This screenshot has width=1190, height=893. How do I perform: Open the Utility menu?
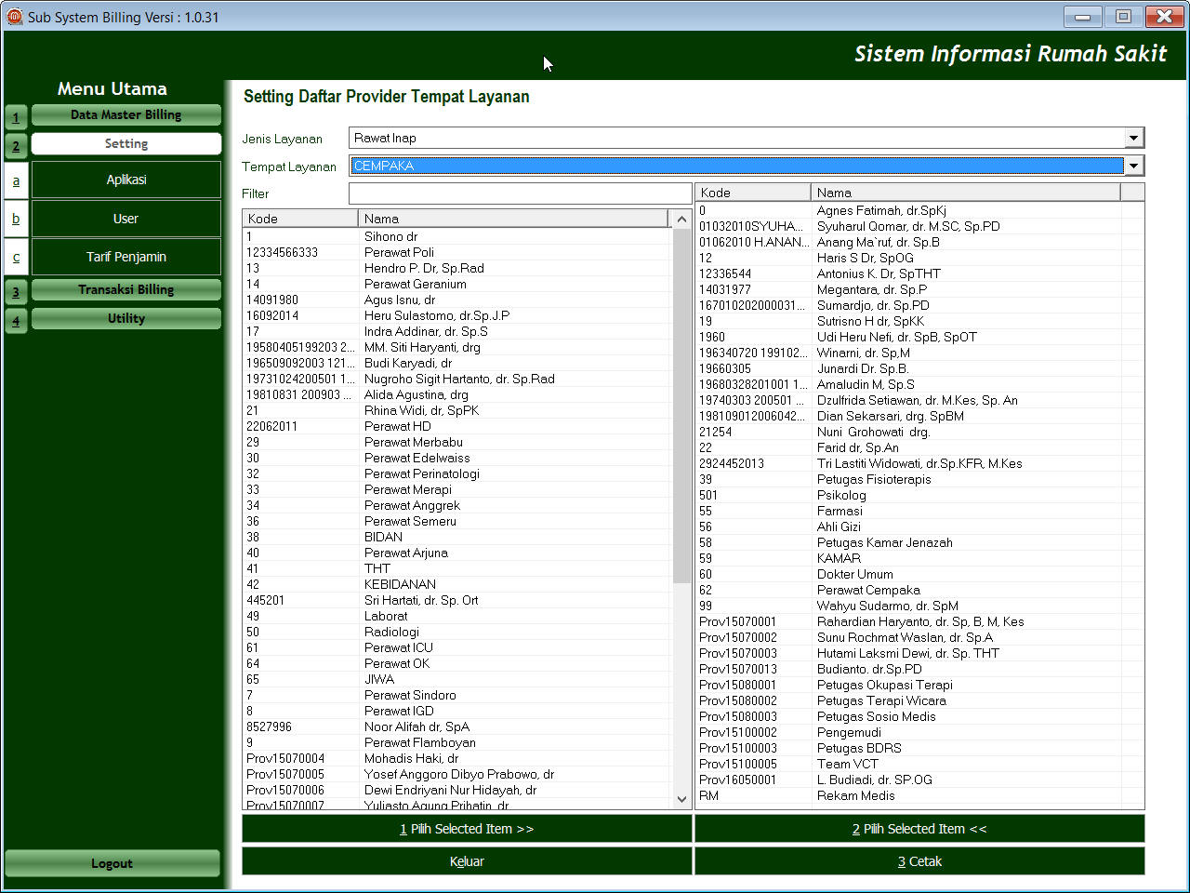coord(126,318)
